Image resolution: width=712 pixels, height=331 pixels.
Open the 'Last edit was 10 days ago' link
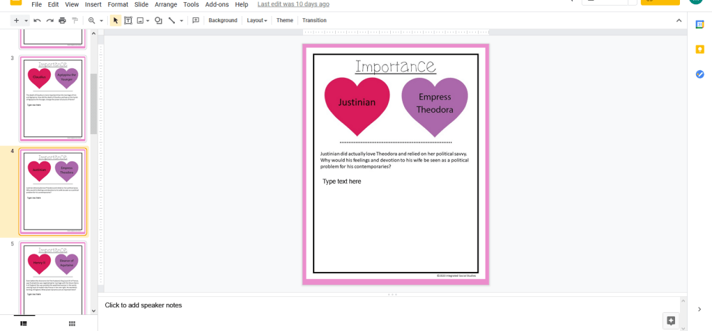[293, 4]
